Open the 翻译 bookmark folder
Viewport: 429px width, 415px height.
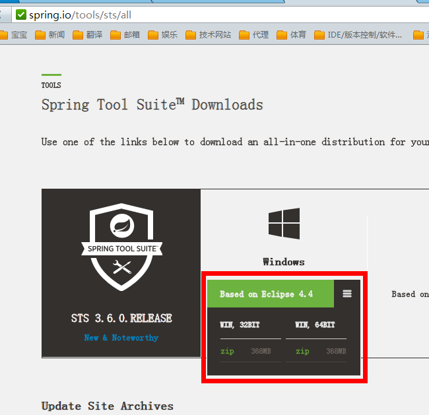coord(88,35)
